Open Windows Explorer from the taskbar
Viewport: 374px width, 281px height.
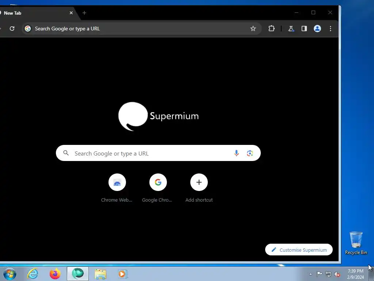tap(100, 274)
